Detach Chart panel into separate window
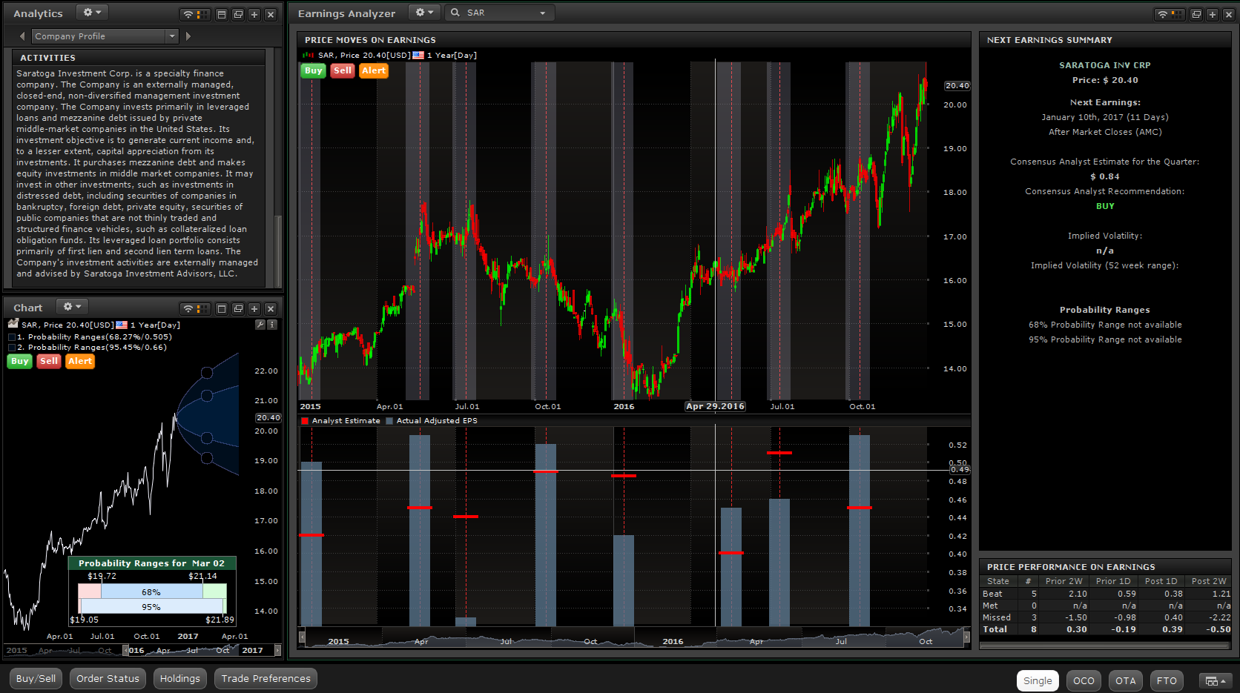Viewport: 1240px width, 693px height. click(238, 309)
